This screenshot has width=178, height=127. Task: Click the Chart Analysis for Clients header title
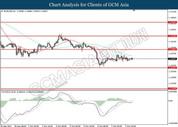[89, 5]
